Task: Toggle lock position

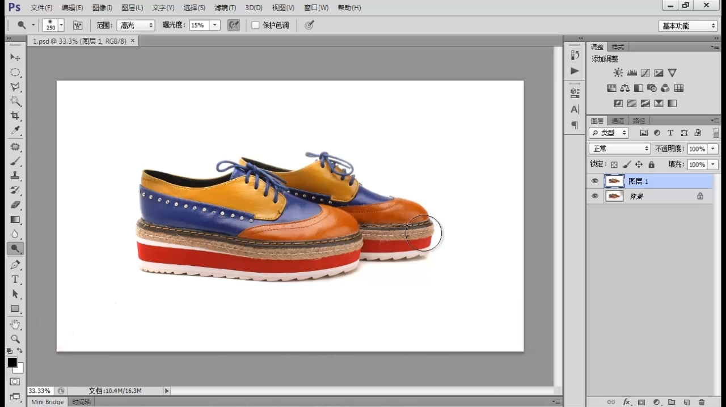Action: click(x=639, y=164)
